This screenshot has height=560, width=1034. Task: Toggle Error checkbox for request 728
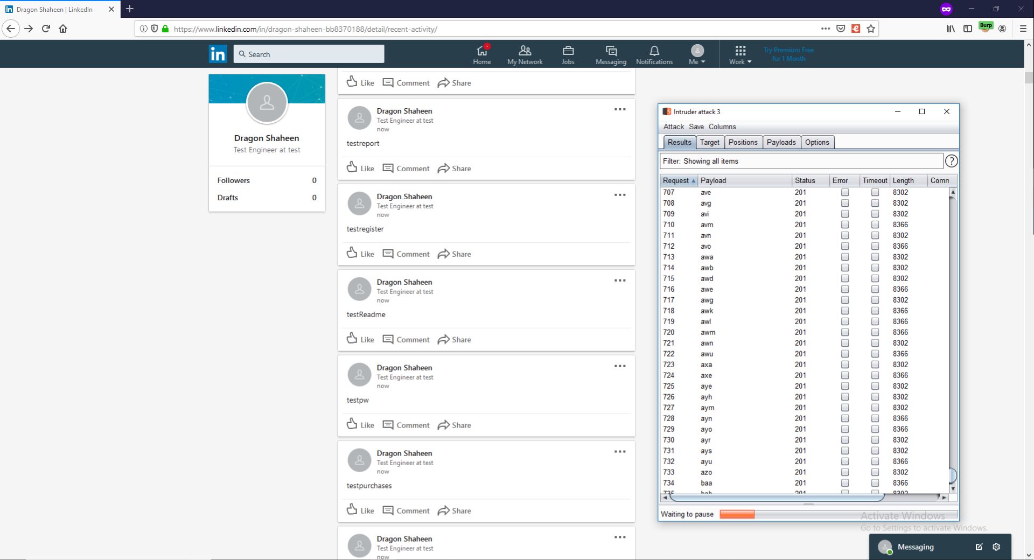click(x=845, y=418)
